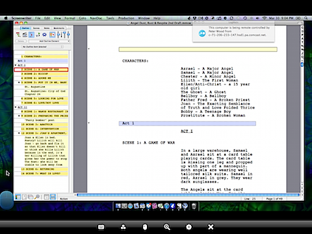Collapse SCENE 2: PREPARING THE PRIES outline row
The image size is (312, 234).
[19, 116]
